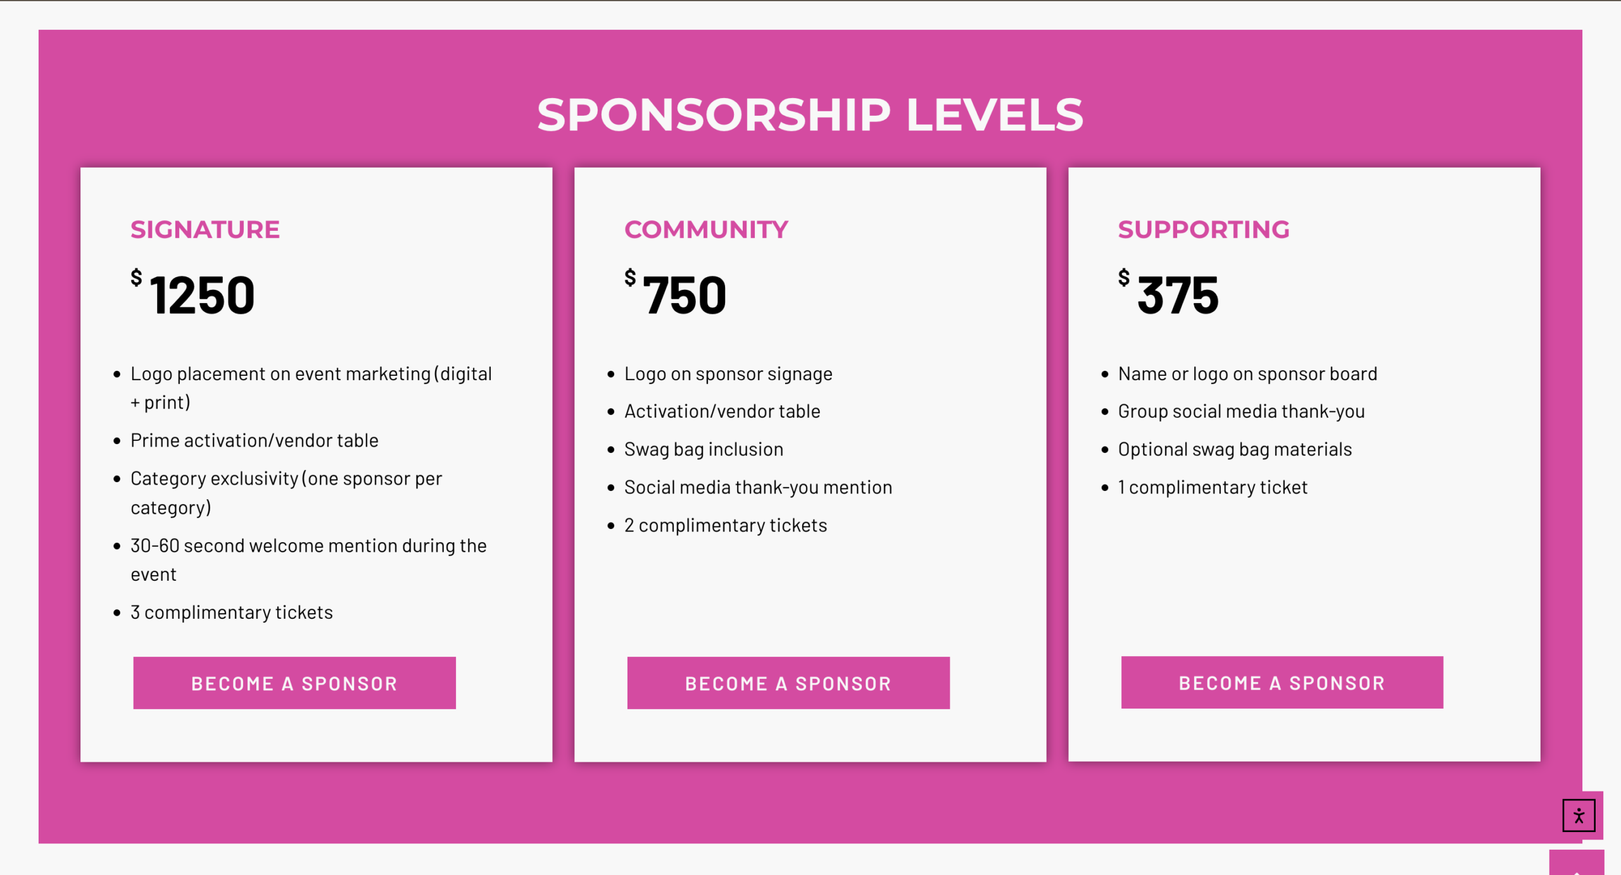This screenshot has width=1621, height=875.
Task: Open the accessibility options widget
Action: pyautogui.click(x=1578, y=815)
